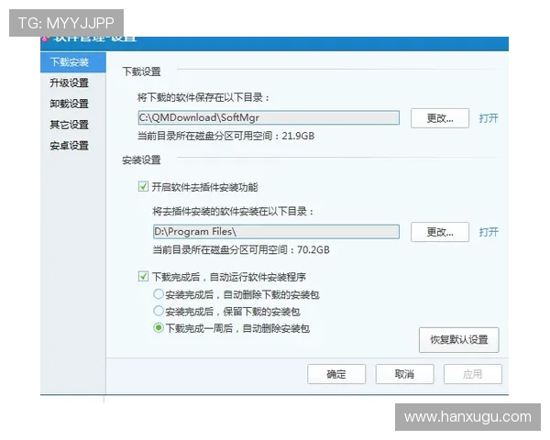Click the 应用 button
The width and height of the screenshot is (550, 440).
(x=473, y=374)
